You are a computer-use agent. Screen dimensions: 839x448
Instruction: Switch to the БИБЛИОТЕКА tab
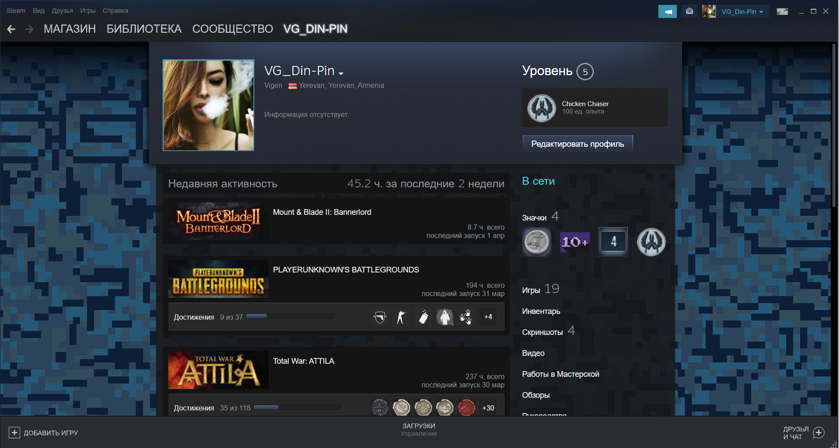coord(144,29)
